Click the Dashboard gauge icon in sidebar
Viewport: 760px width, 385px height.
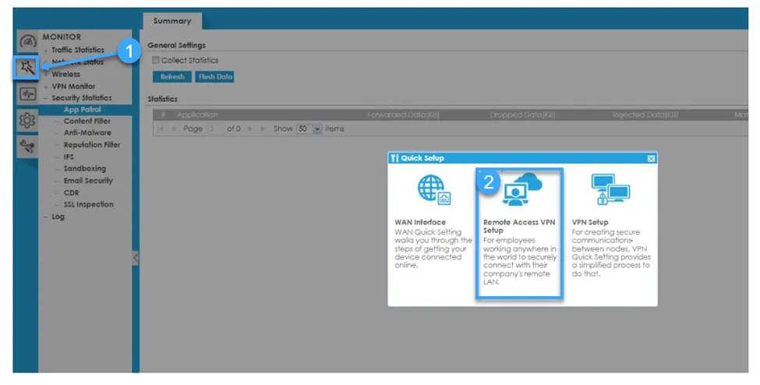(27, 42)
